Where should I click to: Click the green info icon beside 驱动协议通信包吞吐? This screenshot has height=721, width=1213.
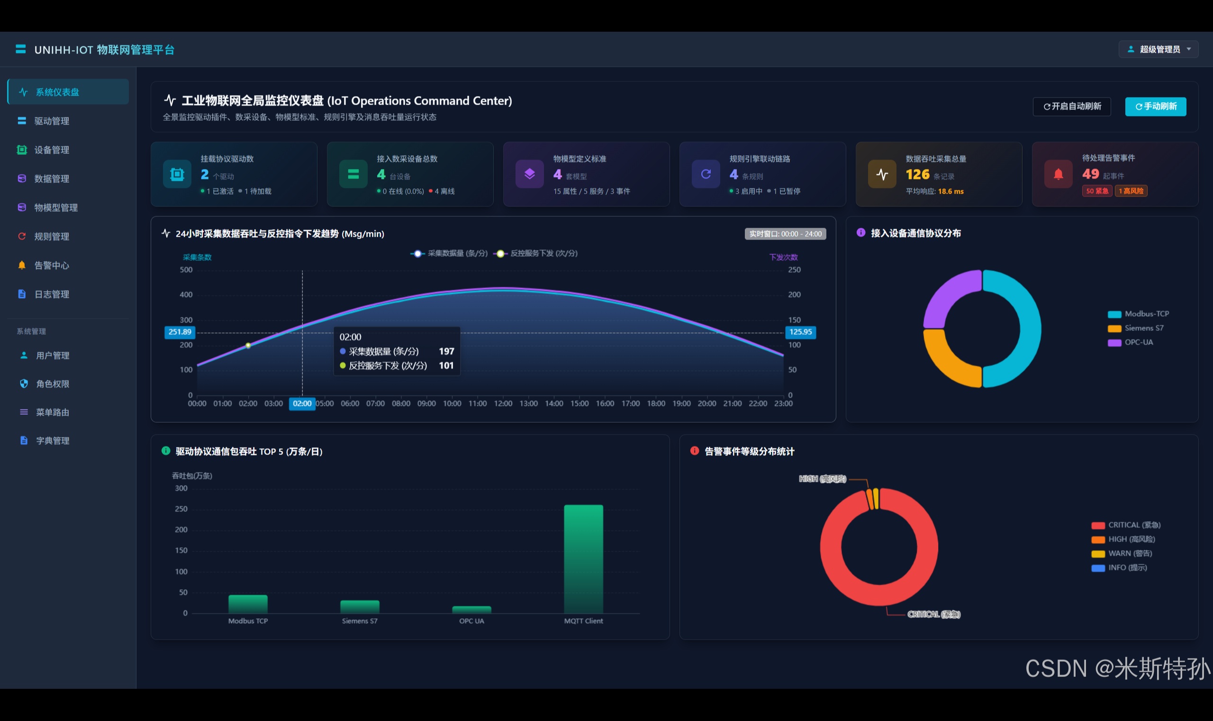[166, 451]
